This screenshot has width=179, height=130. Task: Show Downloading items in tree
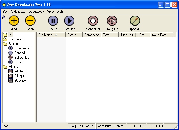(x=23, y=48)
